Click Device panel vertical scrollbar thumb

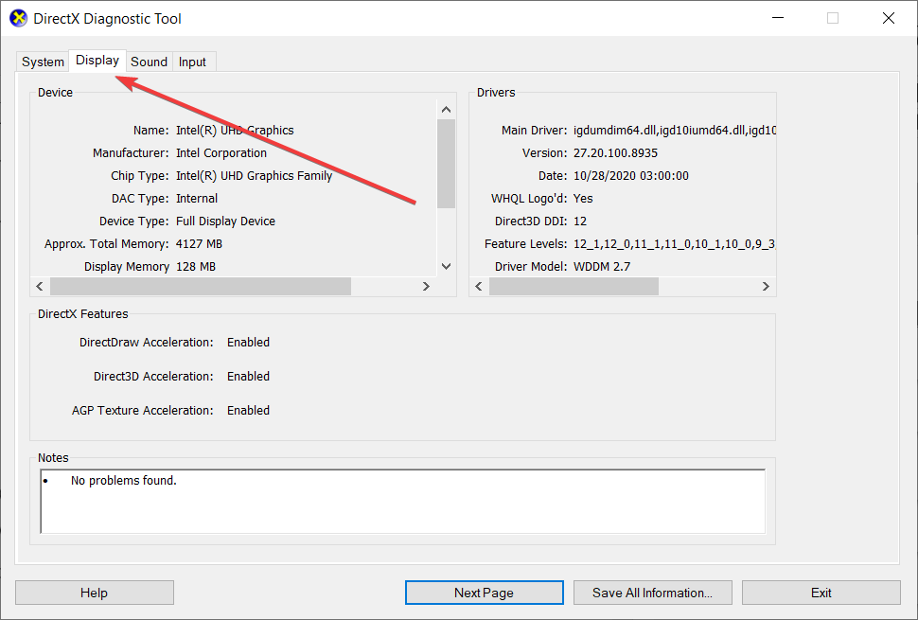point(446,163)
